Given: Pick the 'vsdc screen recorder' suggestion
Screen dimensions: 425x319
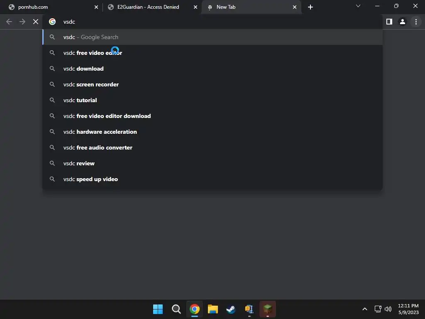Looking at the screenshot, I should coord(212,84).
